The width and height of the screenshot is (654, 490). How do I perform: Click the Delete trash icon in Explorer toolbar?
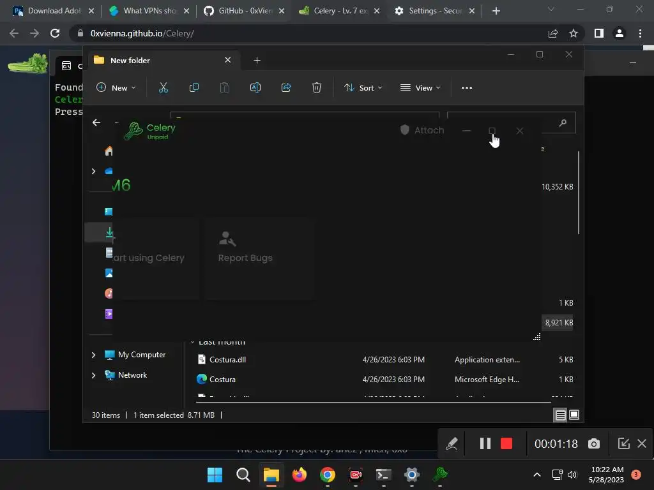(317, 87)
